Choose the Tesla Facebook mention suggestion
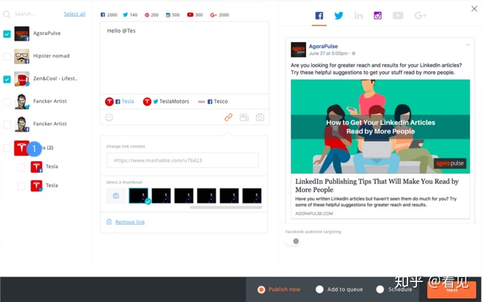Viewport: 482px width, 302px height. [x=120, y=101]
